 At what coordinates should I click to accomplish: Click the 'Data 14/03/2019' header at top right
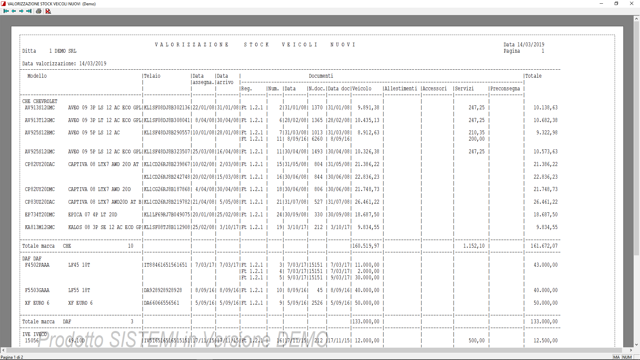pyautogui.click(x=524, y=45)
